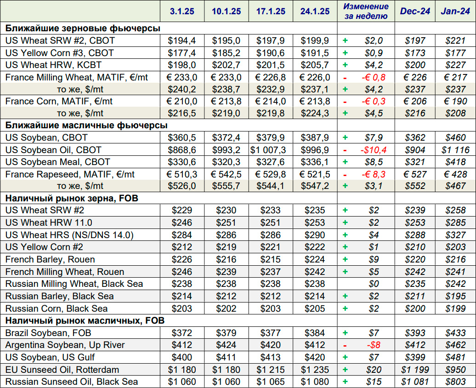This screenshot has height=388, width=476.
Task: Select row label US Wheat HRW, KCBT
Action: click(x=53, y=65)
